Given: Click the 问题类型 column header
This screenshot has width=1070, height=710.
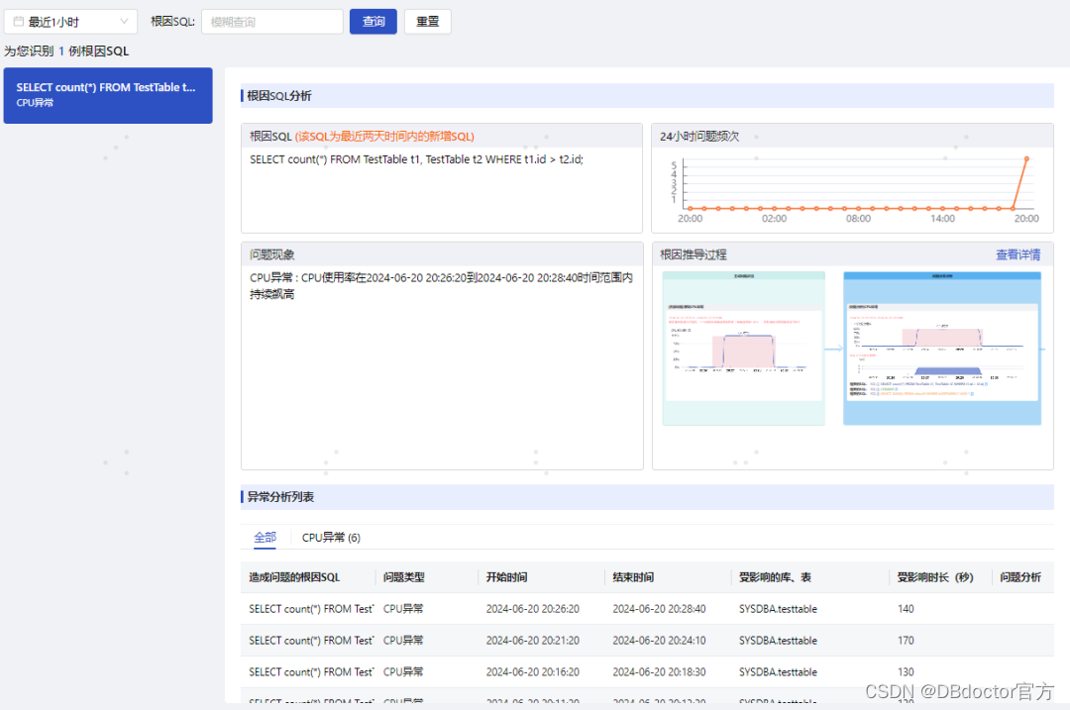Looking at the screenshot, I should point(403,577).
